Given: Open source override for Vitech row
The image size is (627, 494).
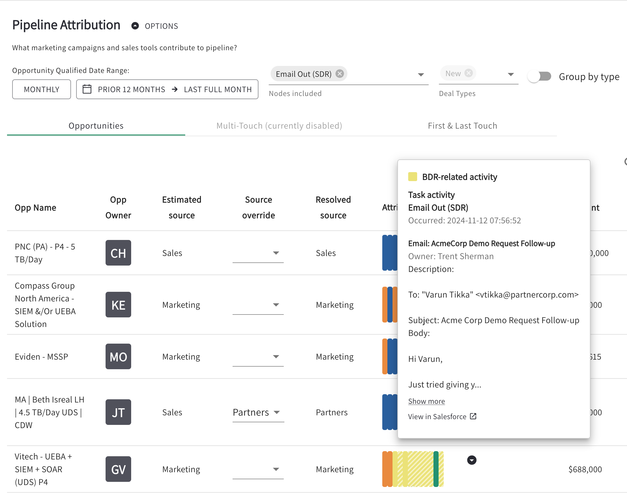Looking at the screenshot, I should click(x=258, y=469).
